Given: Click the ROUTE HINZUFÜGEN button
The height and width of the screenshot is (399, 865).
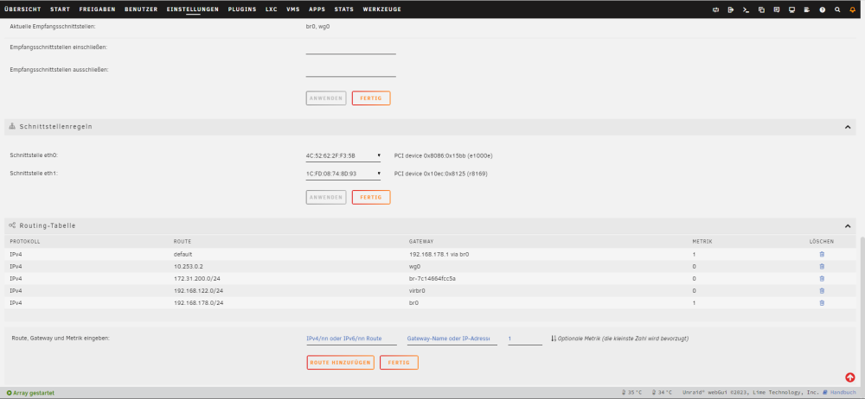Looking at the screenshot, I should (x=340, y=363).
